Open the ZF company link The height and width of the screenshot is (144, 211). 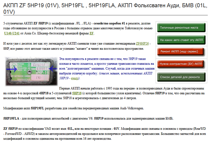(91, 33)
